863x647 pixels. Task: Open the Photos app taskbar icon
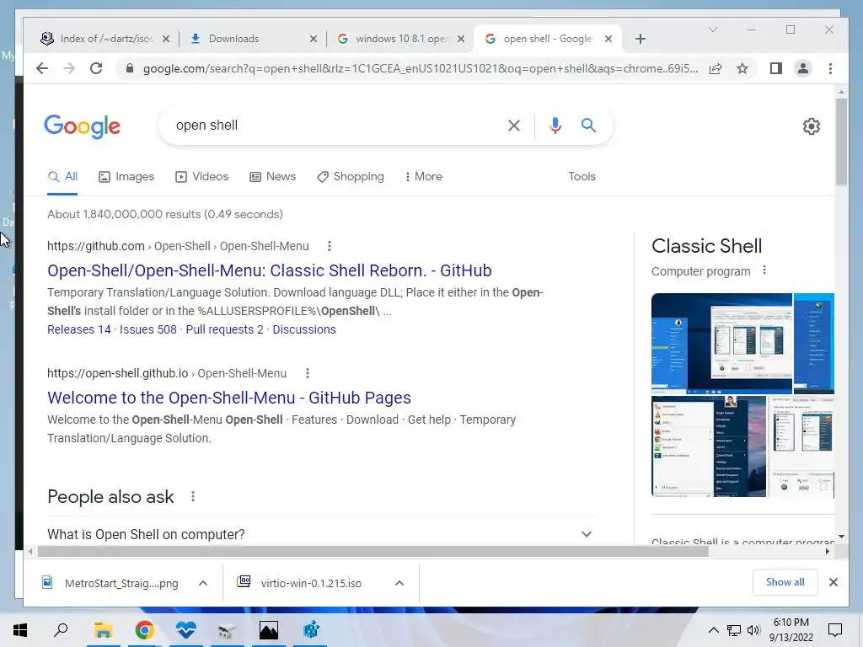[x=269, y=630]
